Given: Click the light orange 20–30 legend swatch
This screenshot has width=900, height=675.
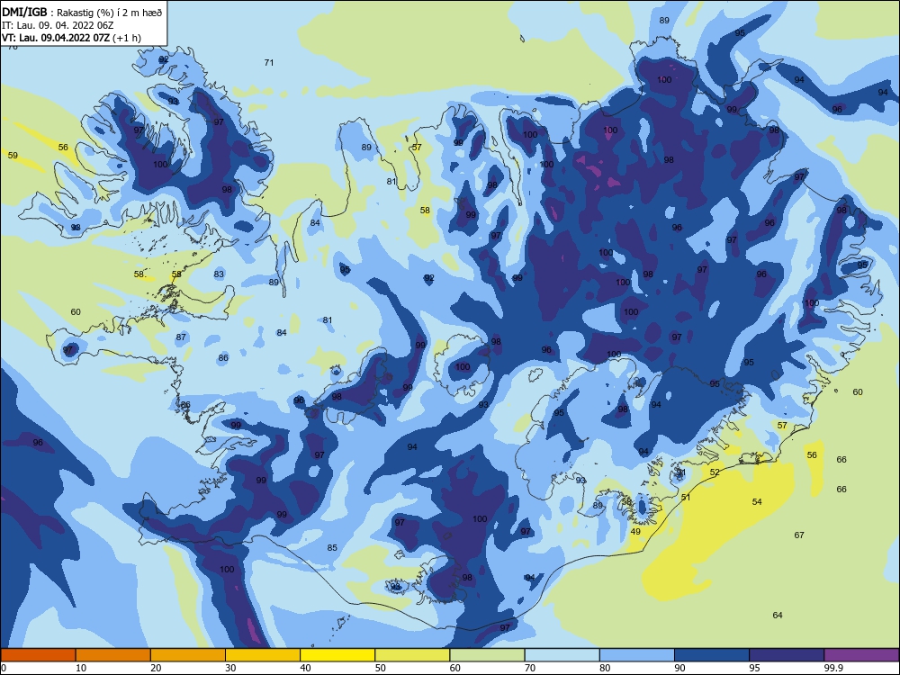Looking at the screenshot, I should point(188,655).
